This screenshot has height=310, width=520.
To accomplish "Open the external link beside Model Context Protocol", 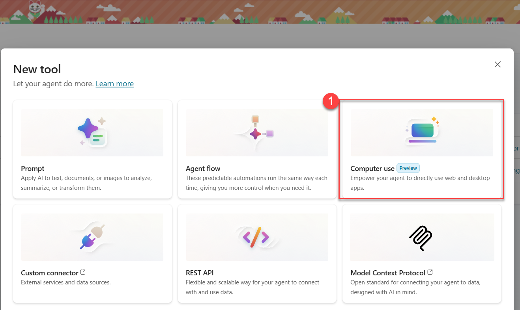I will pyautogui.click(x=430, y=272).
